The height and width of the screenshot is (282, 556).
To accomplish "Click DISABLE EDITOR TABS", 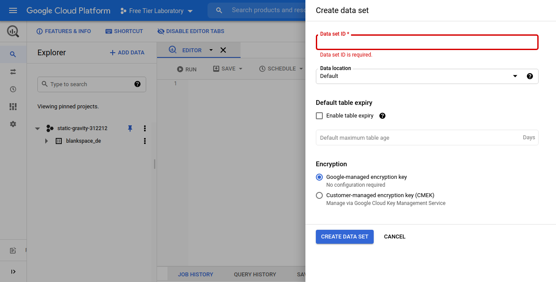I will point(191,31).
